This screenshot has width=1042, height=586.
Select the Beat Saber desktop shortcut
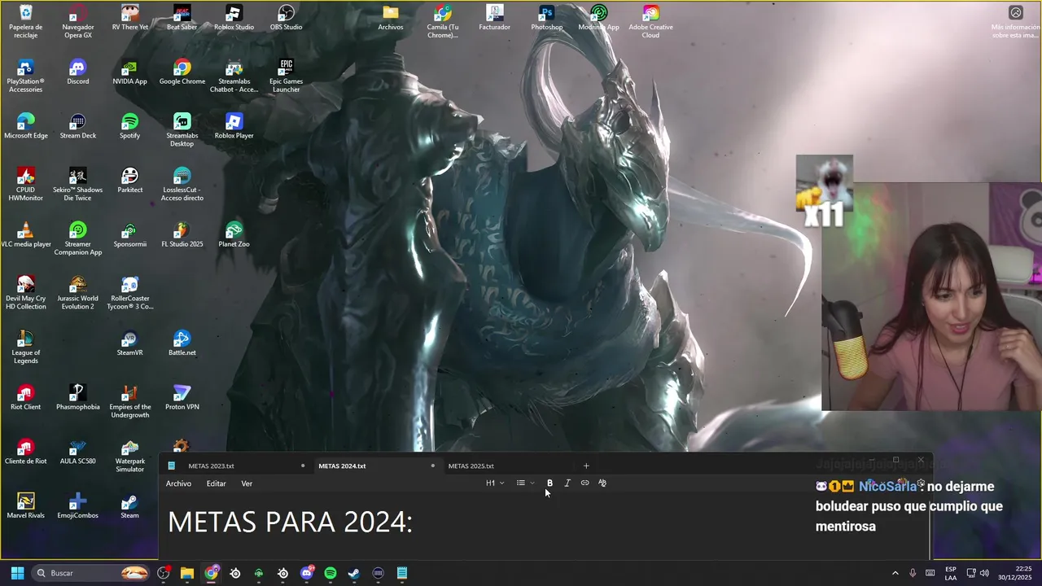pos(182,18)
